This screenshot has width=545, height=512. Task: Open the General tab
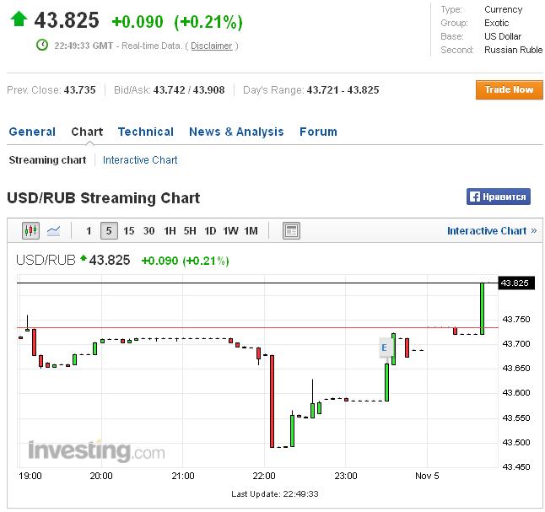point(32,132)
